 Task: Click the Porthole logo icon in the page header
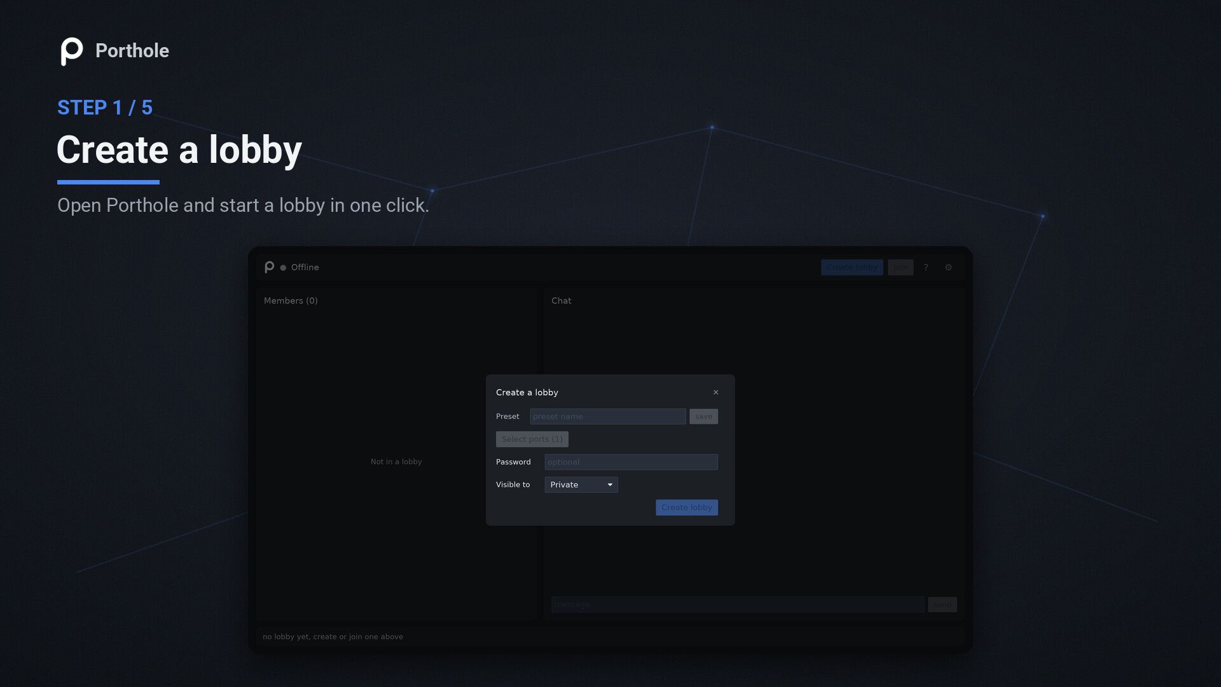(72, 51)
